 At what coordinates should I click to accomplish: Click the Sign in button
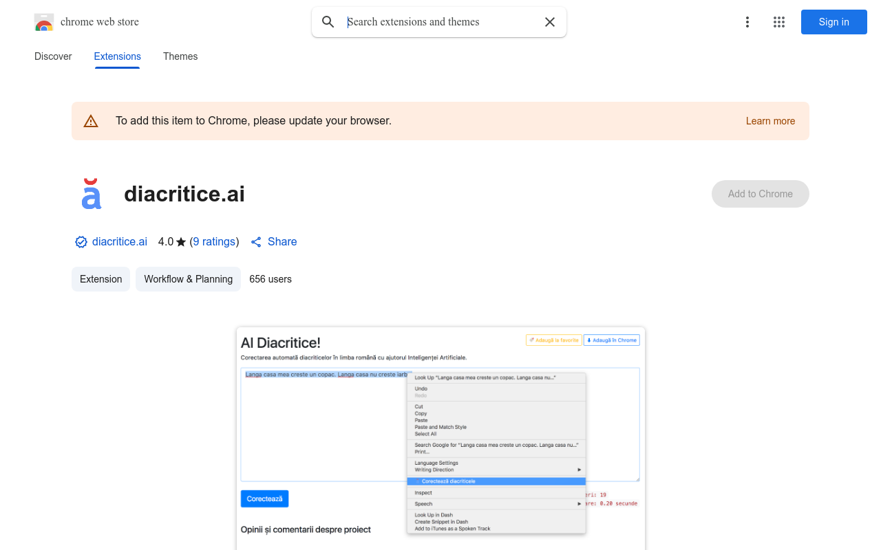point(834,22)
